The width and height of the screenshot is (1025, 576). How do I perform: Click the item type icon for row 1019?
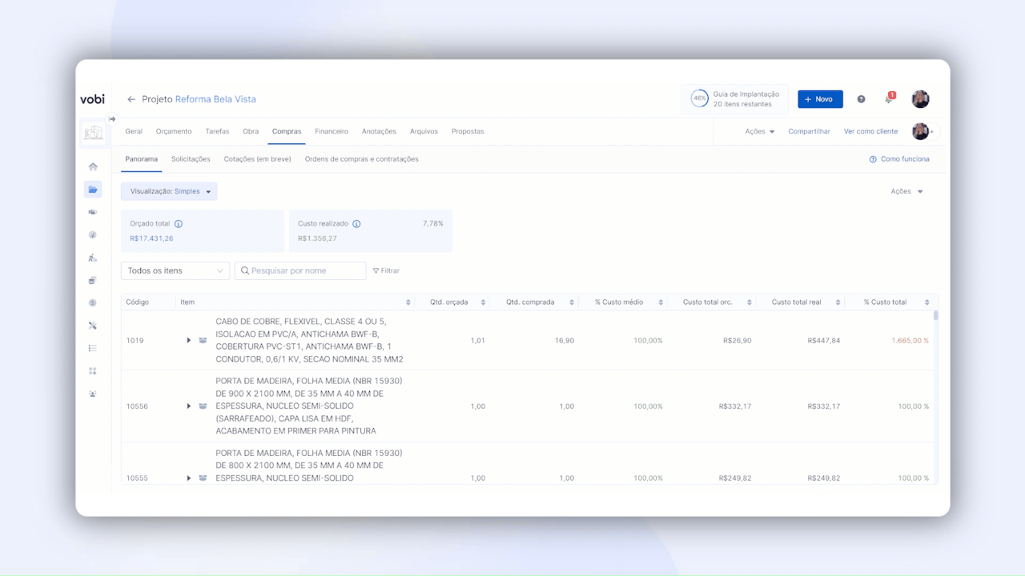pyautogui.click(x=203, y=340)
